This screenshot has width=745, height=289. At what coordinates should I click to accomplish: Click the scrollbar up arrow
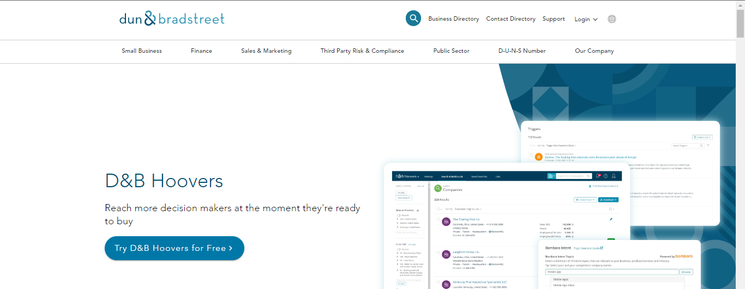(740, 4)
